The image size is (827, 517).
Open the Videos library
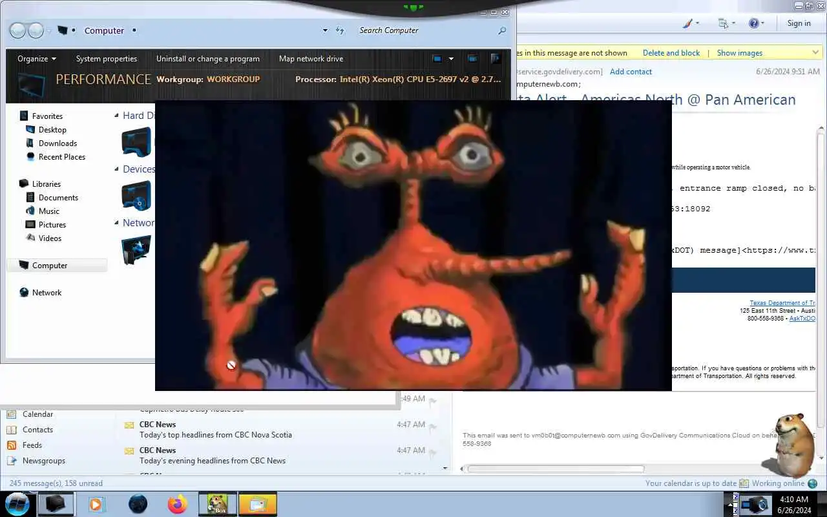click(x=50, y=238)
